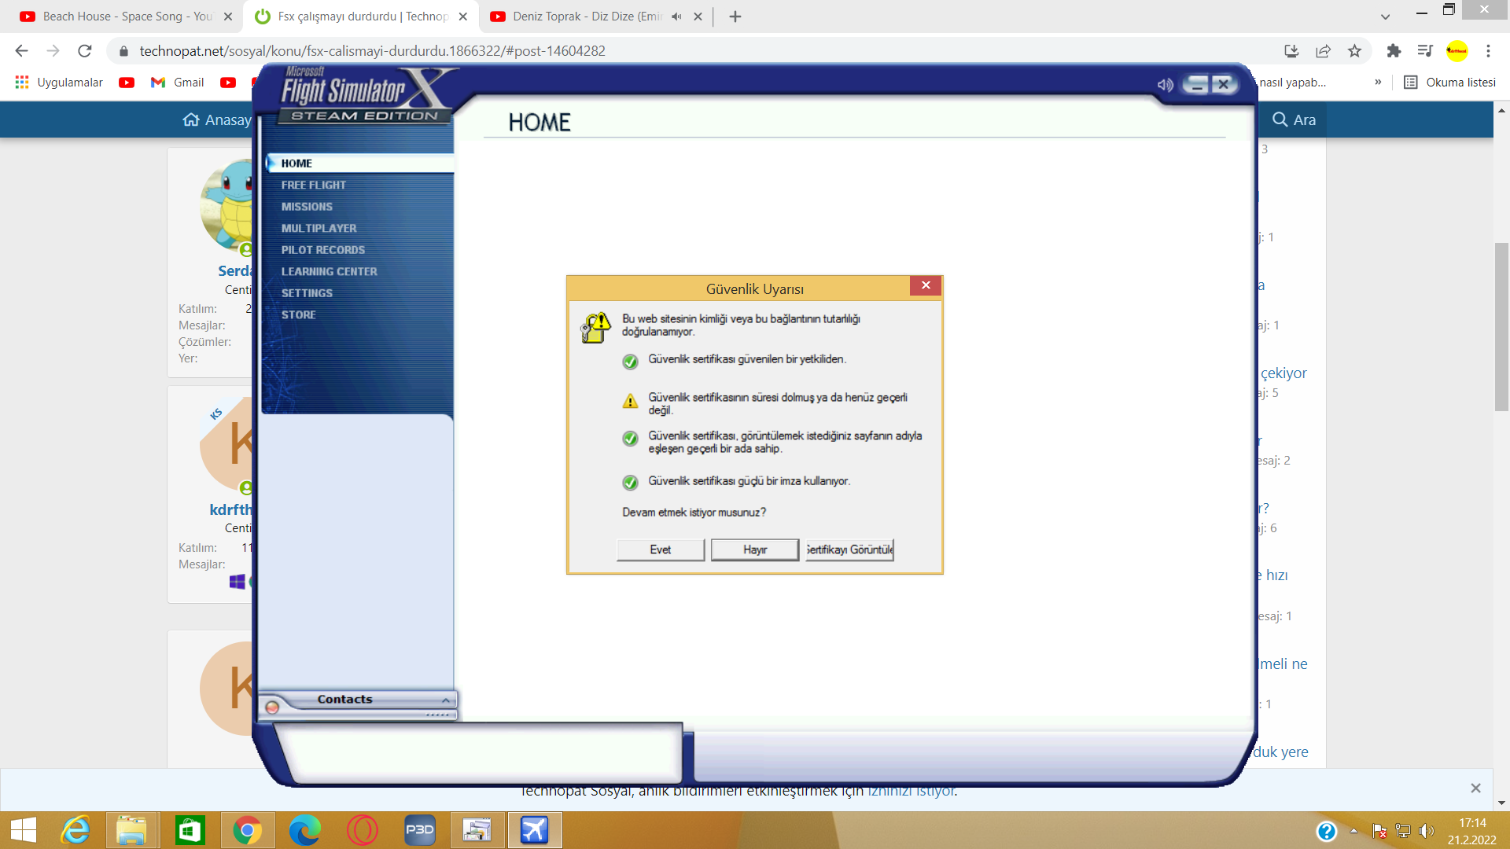The image size is (1510, 849).
Task: Mute the Deniz Toprak tab audio
Action: coord(676,17)
